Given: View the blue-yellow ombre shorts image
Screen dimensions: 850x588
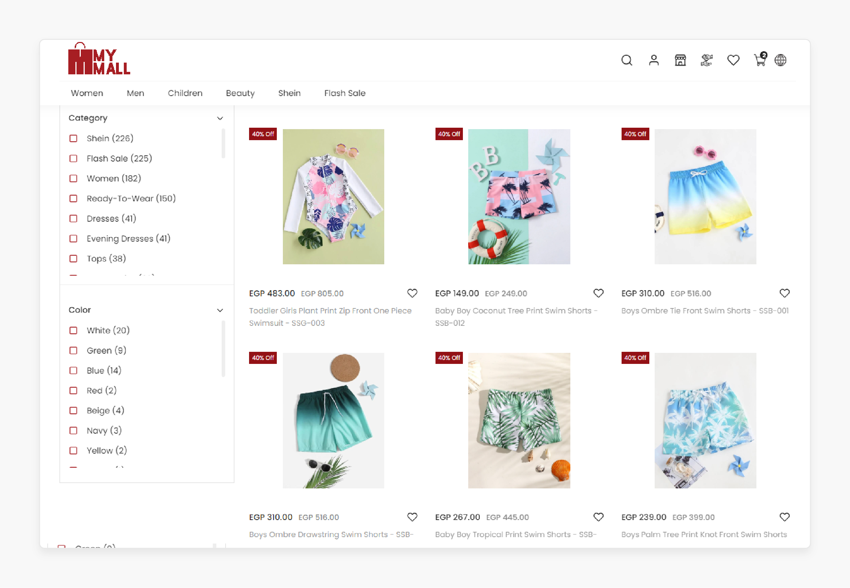Looking at the screenshot, I should tap(705, 196).
